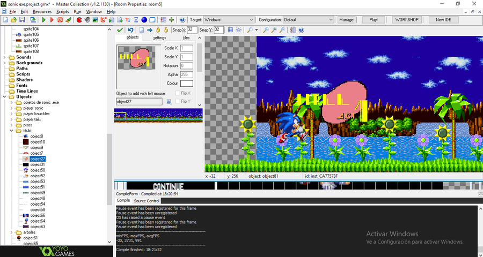This screenshot has width=483, height=257.
Task: Open the Run menu
Action: coord(77,12)
